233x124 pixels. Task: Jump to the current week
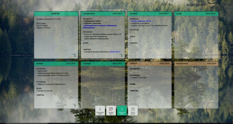(111, 110)
